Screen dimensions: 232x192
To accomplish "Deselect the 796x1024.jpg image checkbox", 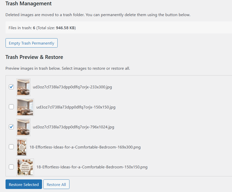I will click(x=11, y=127).
